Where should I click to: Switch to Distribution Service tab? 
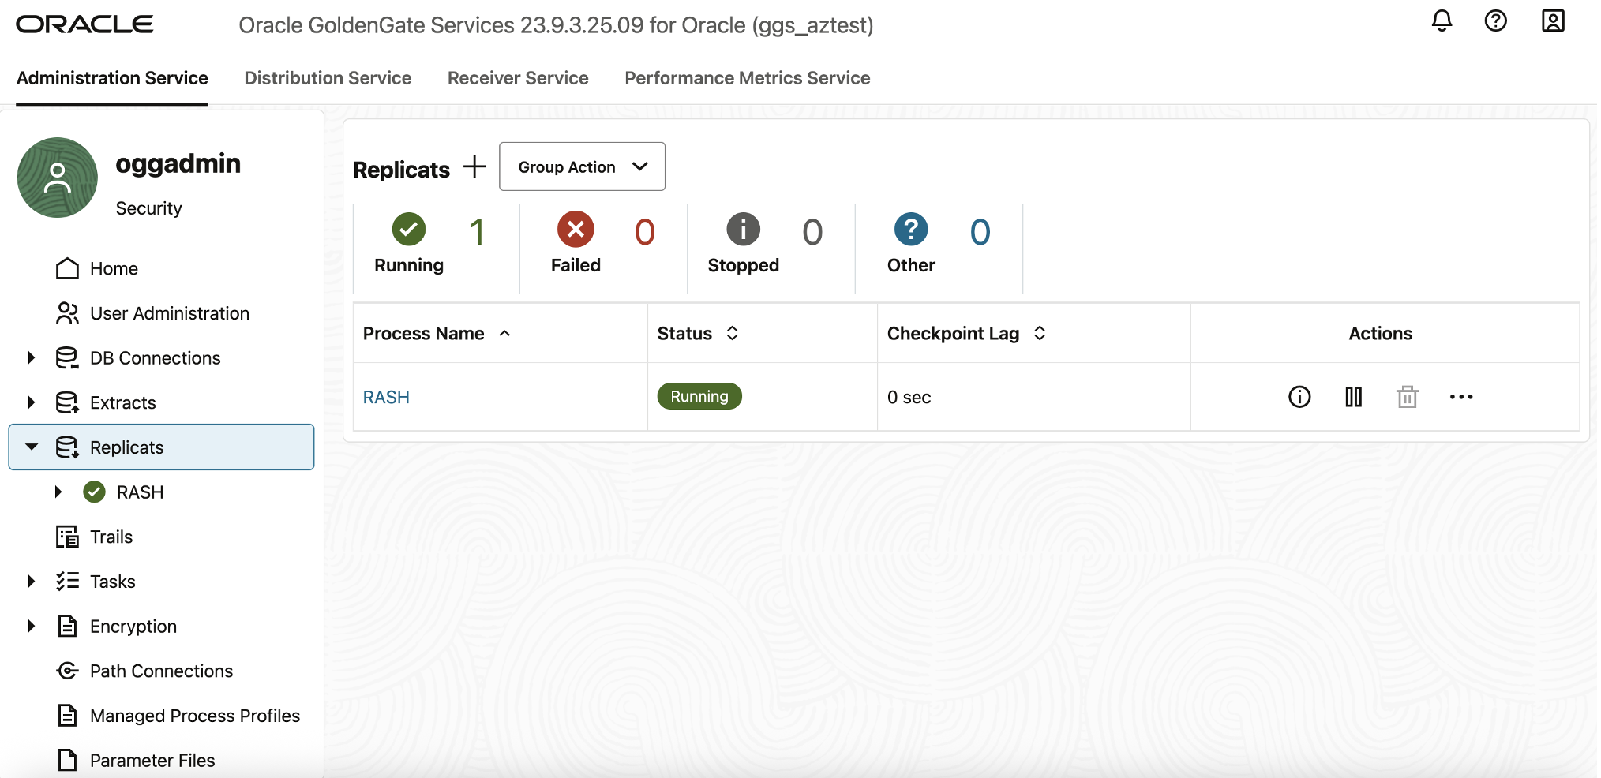pos(328,78)
